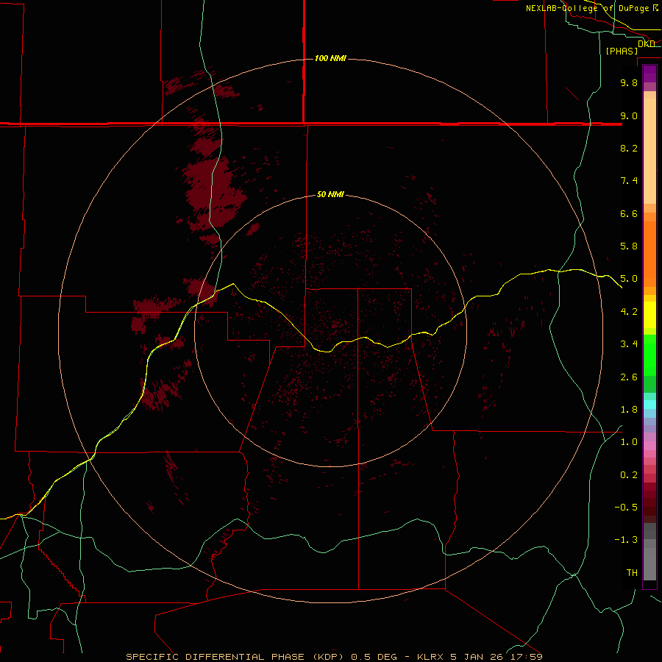
Task: Click the 8.2 value on the color scale
Action: pyautogui.click(x=629, y=148)
